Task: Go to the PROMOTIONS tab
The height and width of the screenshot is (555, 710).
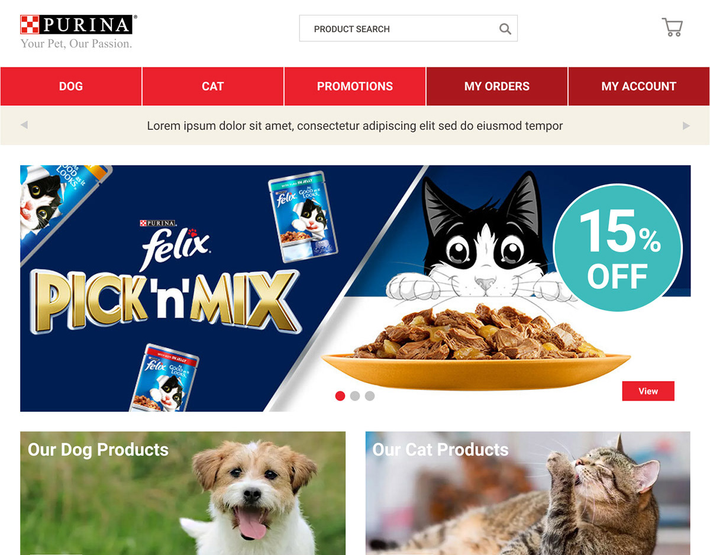Action: (x=355, y=86)
